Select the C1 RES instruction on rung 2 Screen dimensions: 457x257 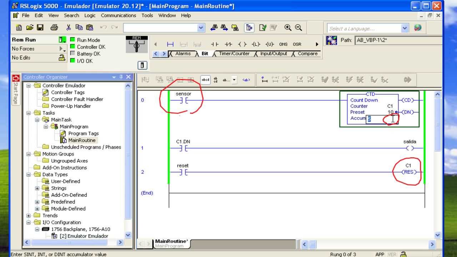point(408,172)
